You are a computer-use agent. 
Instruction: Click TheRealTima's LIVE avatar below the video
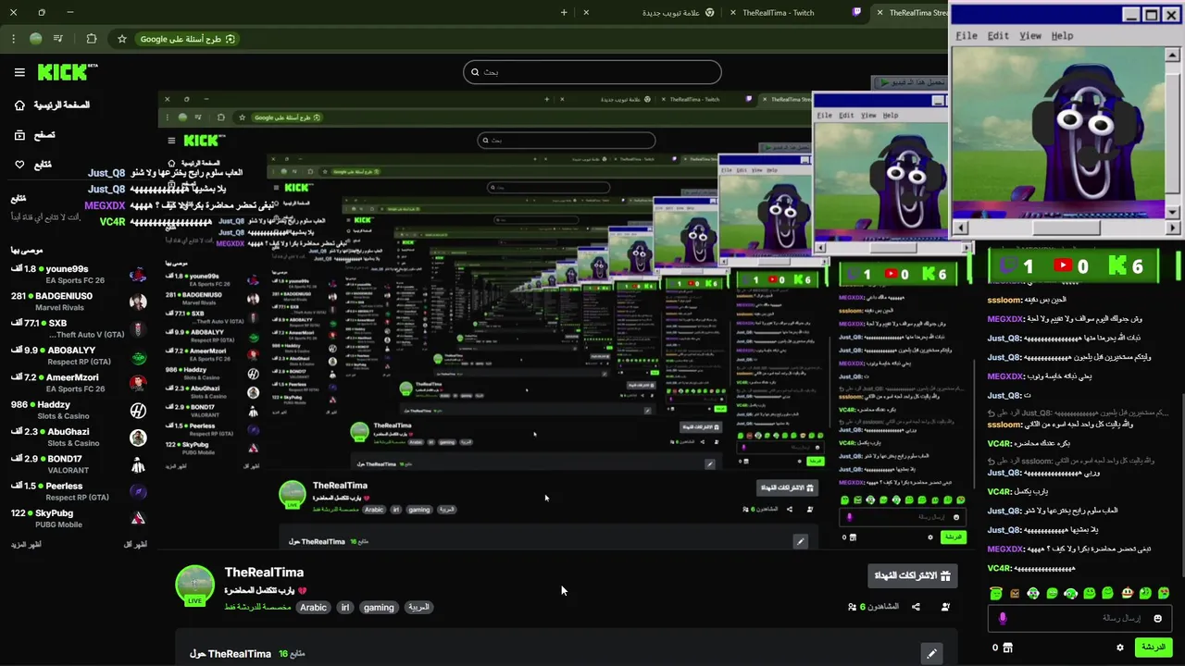[194, 586]
